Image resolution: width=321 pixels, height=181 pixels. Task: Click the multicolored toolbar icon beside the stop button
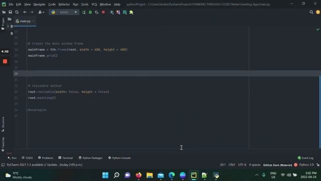click(x=118, y=12)
